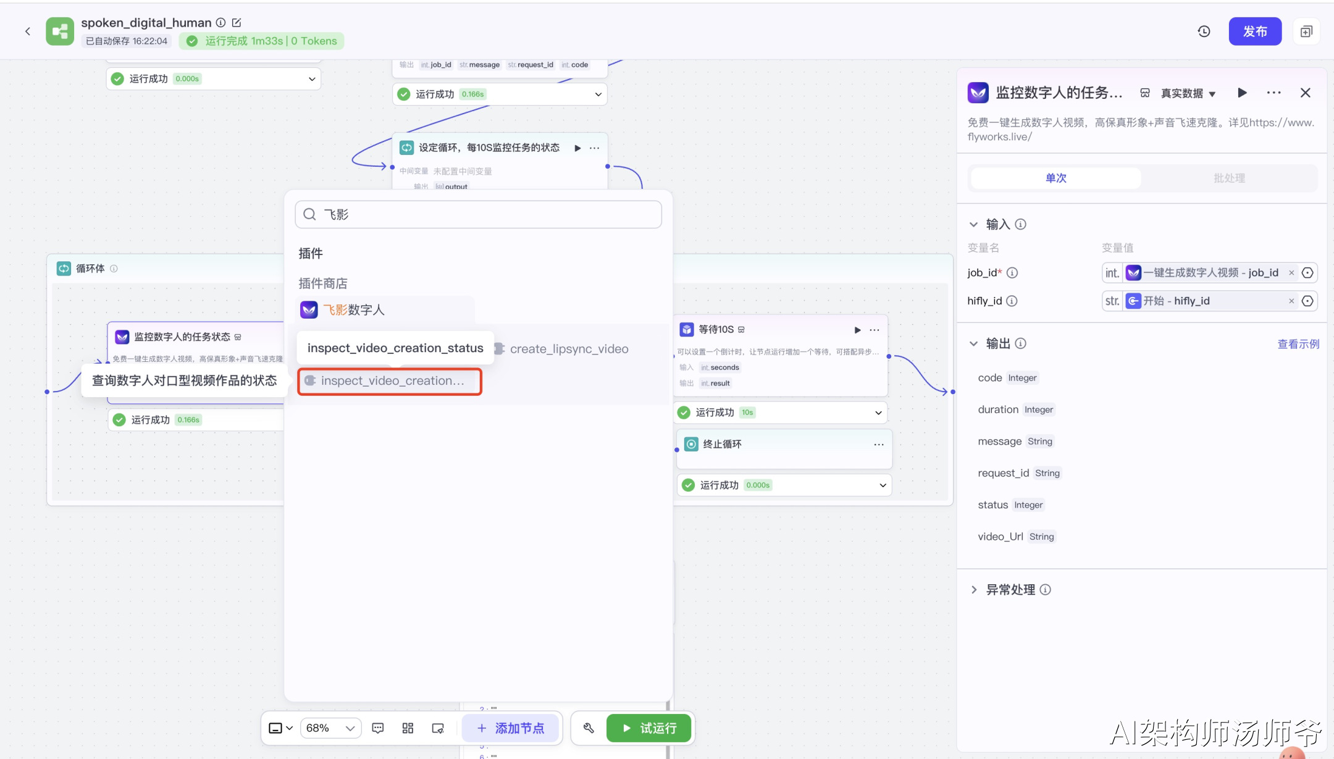This screenshot has height=759, width=1334.
Task: Click the 查看示例 link
Action: pyautogui.click(x=1298, y=344)
